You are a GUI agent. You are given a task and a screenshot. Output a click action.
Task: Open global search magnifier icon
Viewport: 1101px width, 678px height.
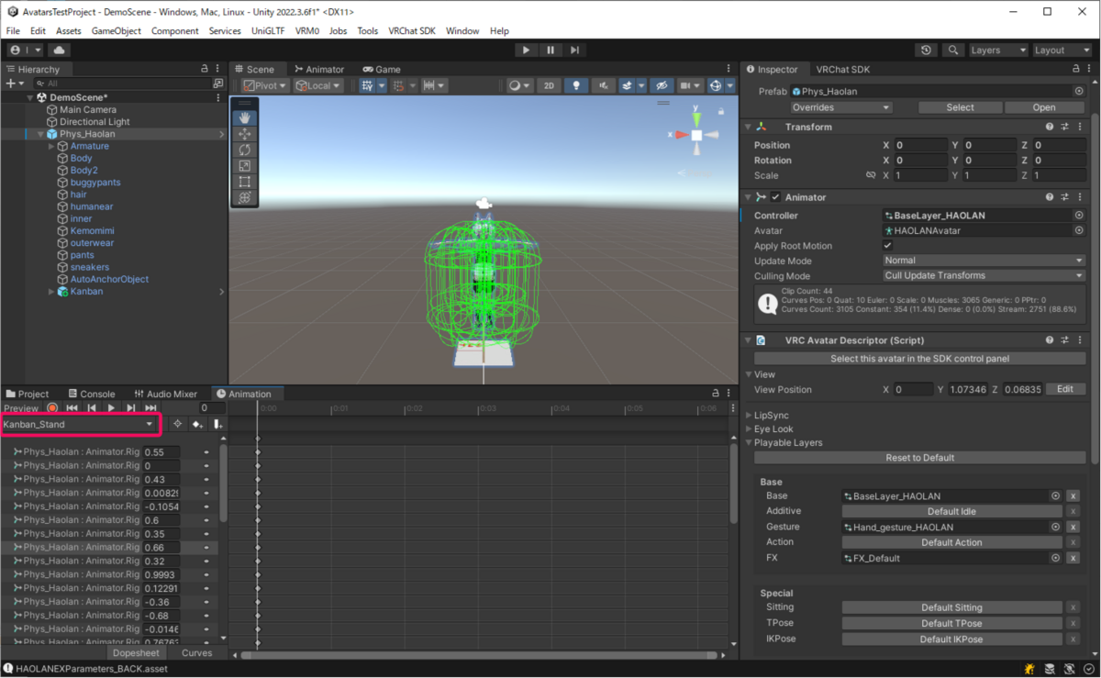(954, 50)
